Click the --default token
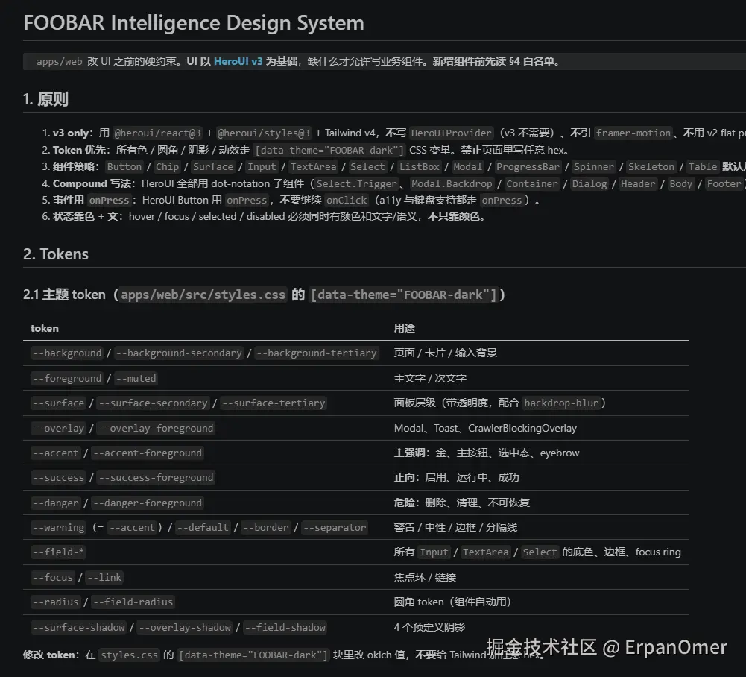Viewport: 746px width, 677px height. [x=202, y=527]
